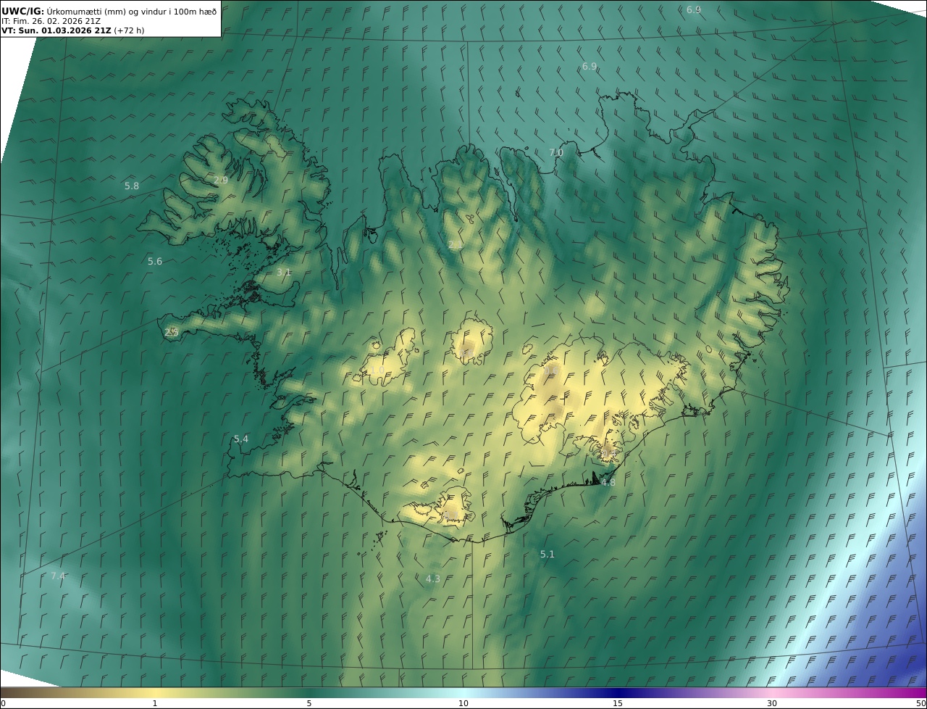Click the colorbar tick label 5

(309, 703)
